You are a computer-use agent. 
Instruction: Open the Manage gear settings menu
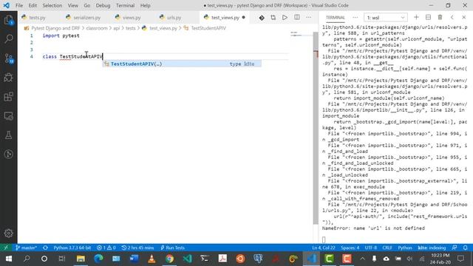(x=8, y=233)
